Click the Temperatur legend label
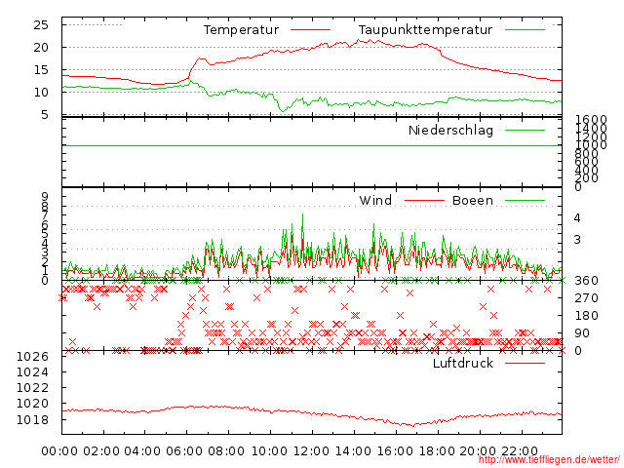This screenshot has width=624, height=468. [241, 30]
